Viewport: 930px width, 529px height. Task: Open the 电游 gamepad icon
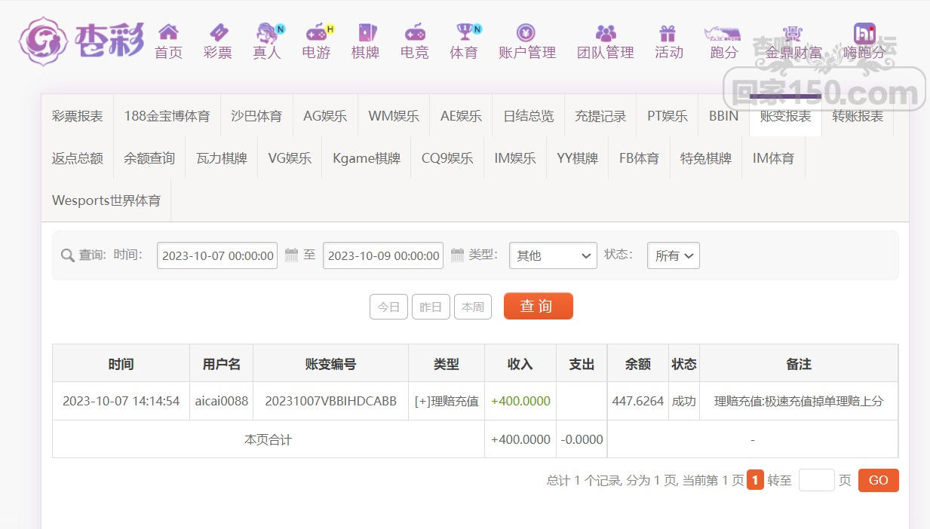[317, 32]
